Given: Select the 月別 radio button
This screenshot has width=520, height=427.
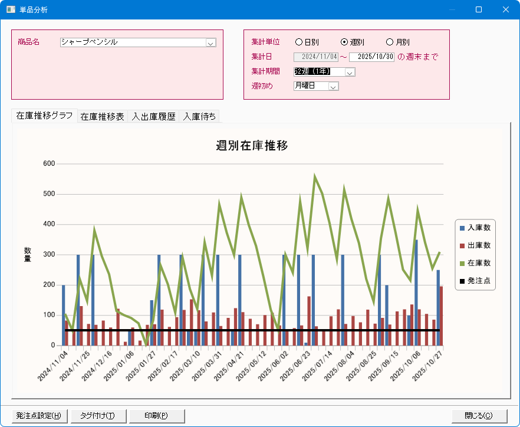Looking at the screenshot, I should pyautogui.click(x=389, y=42).
